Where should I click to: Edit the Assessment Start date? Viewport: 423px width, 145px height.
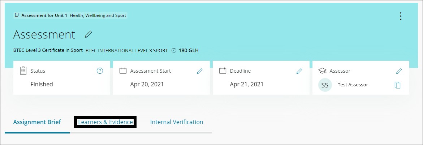199,71
